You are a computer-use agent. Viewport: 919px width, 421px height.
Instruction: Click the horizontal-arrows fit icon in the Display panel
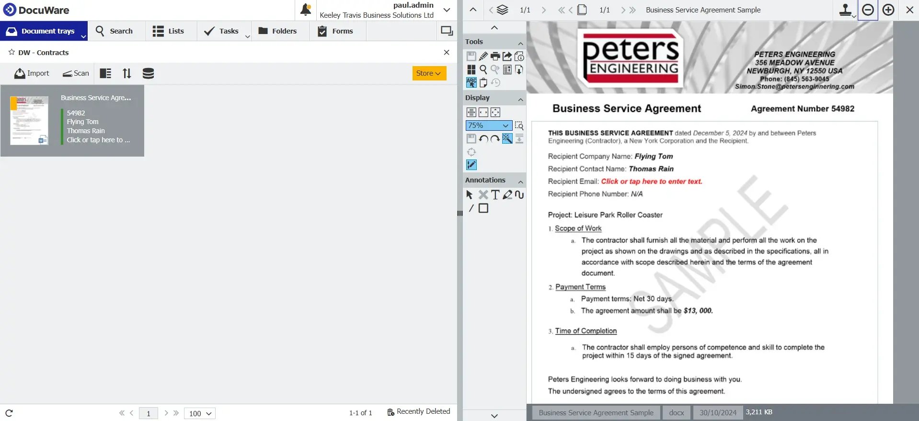[x=483, y=112]
